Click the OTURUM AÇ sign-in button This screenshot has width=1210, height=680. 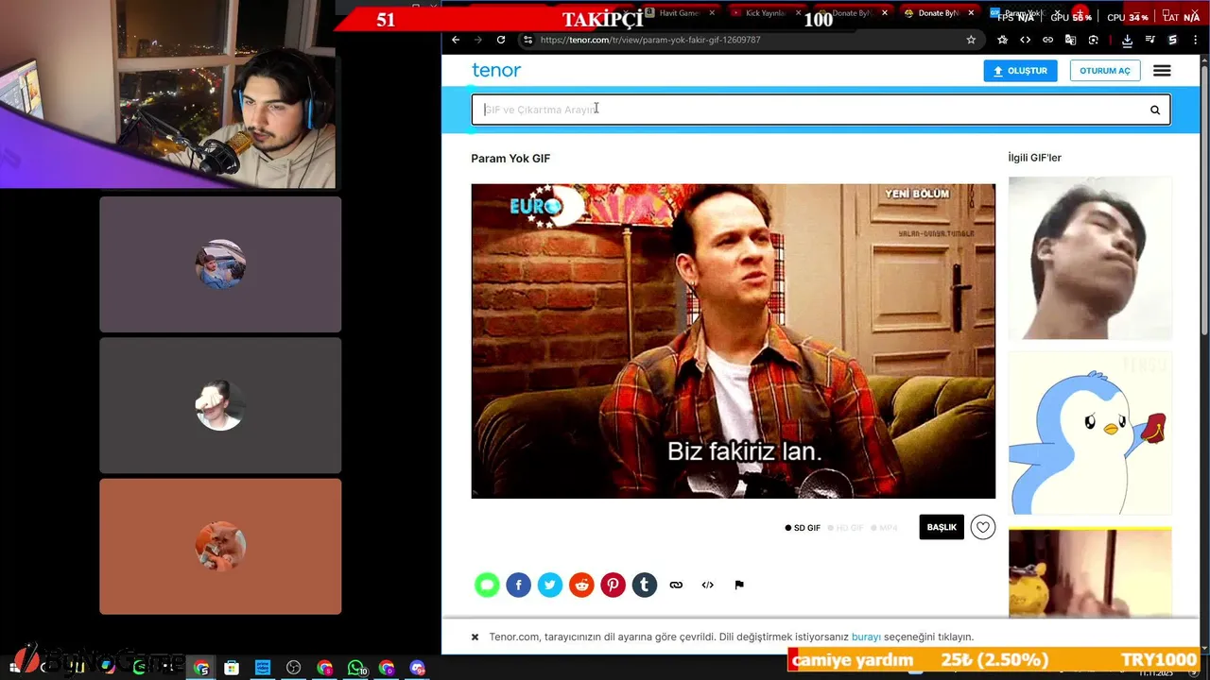(x=1105, y=71)
